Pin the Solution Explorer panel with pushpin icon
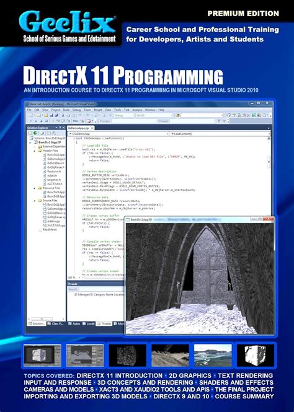294x412 pixels. coord(60,128)
